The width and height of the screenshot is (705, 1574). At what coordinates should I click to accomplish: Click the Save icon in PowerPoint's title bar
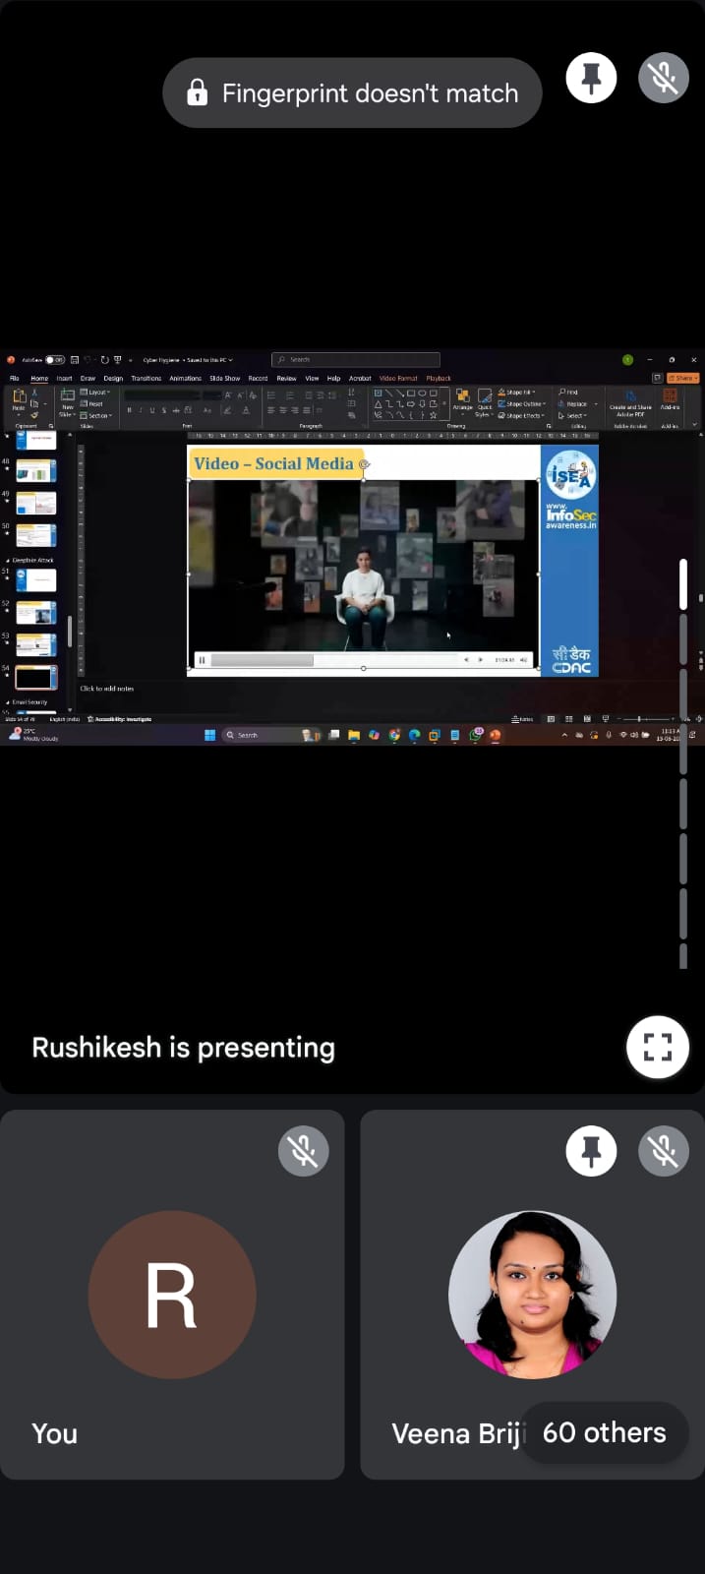pyautogui.click(x=75, y=360)
